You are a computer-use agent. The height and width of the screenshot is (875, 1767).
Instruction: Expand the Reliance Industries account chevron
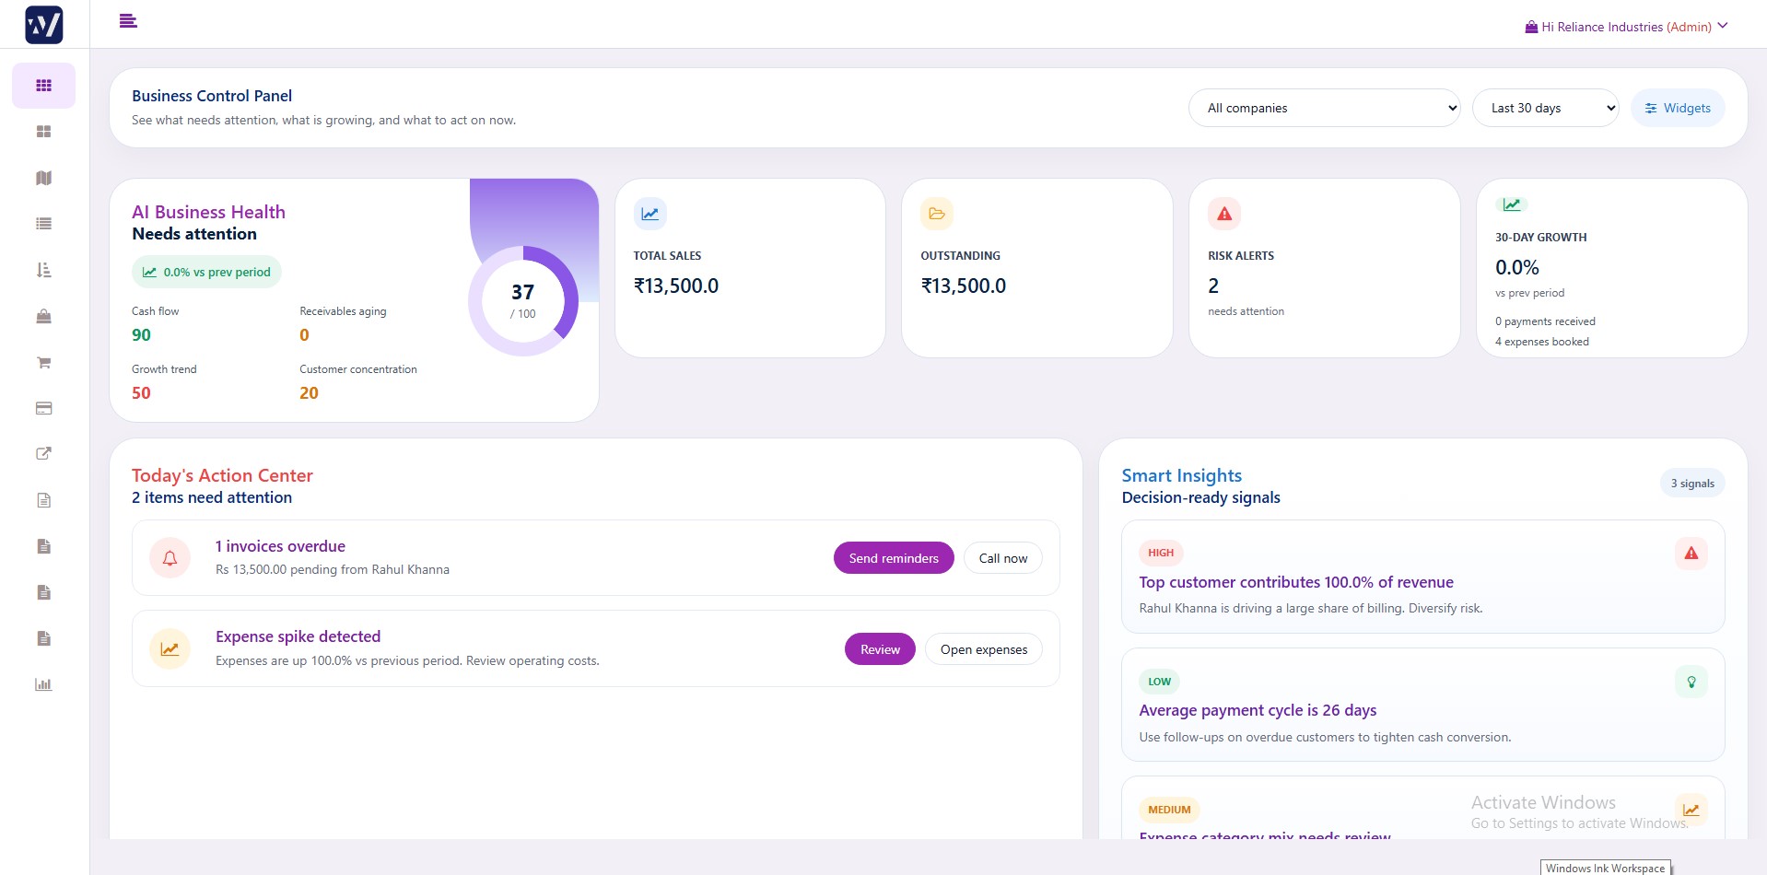click(1723, 26)
